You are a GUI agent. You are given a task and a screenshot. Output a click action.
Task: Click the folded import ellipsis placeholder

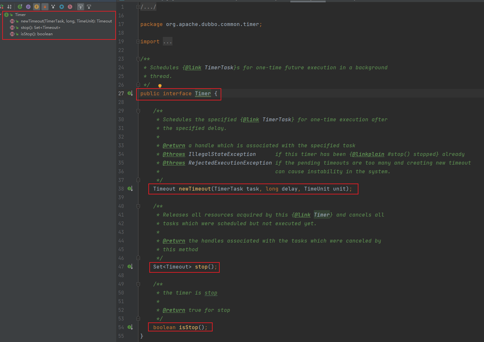point(168,42)
